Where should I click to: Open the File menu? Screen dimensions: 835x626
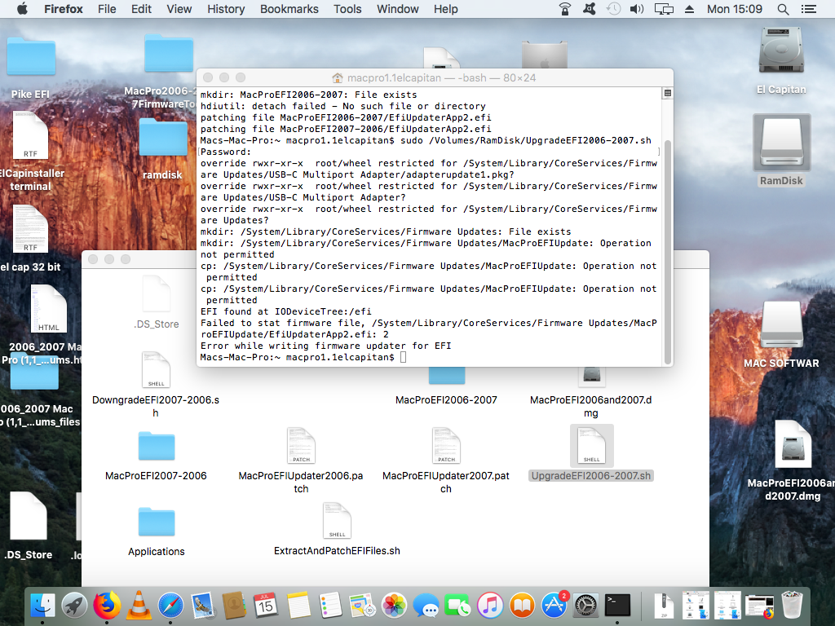(x=107, y=9)
